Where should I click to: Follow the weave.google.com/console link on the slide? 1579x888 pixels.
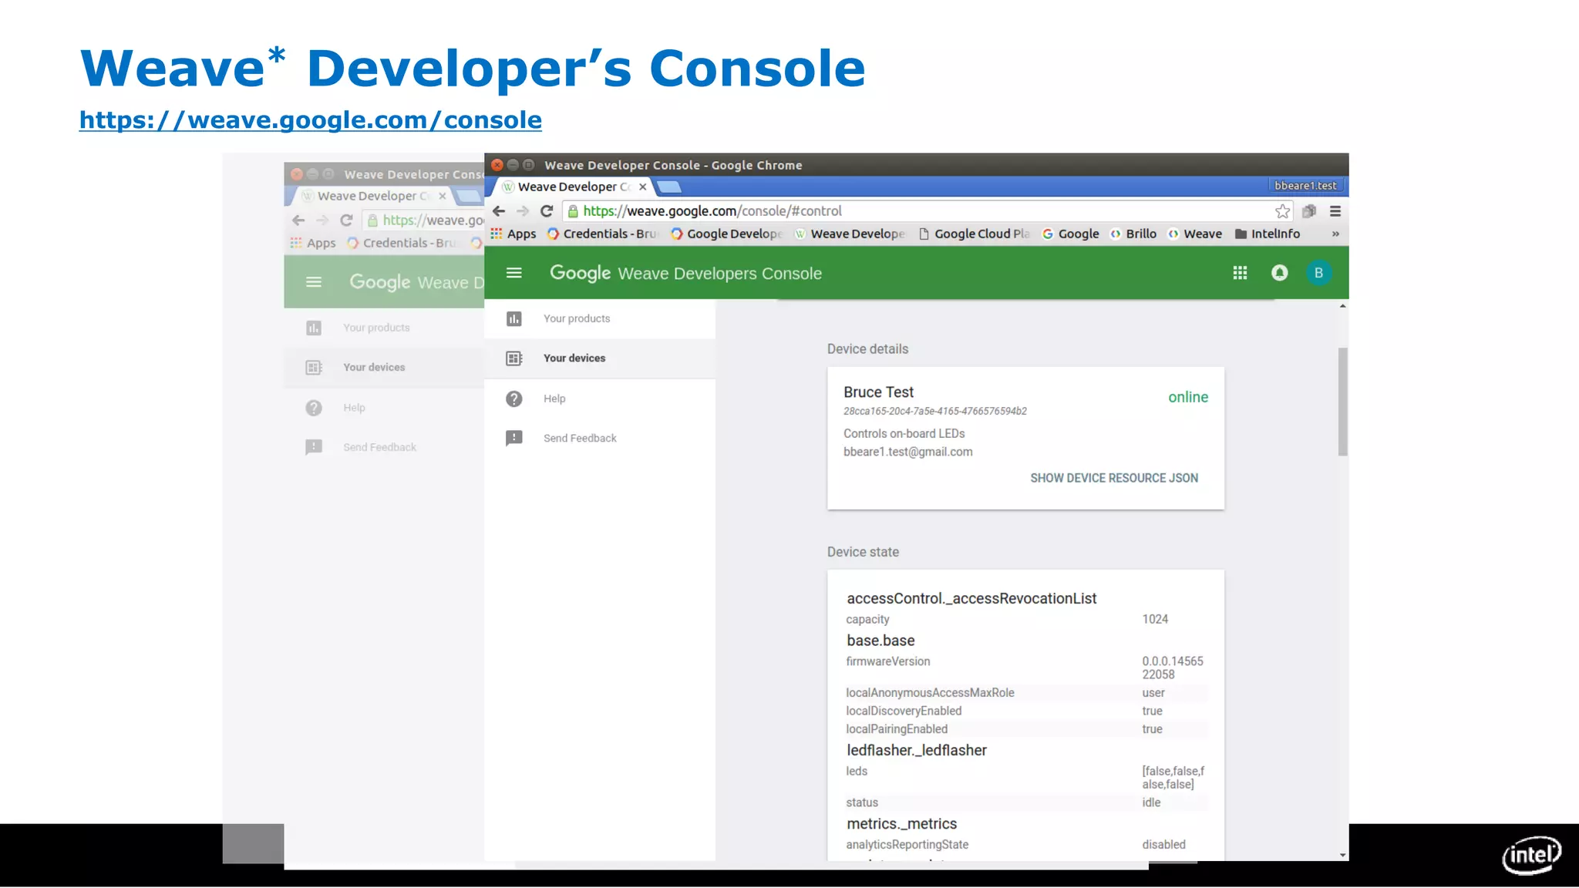311,120
